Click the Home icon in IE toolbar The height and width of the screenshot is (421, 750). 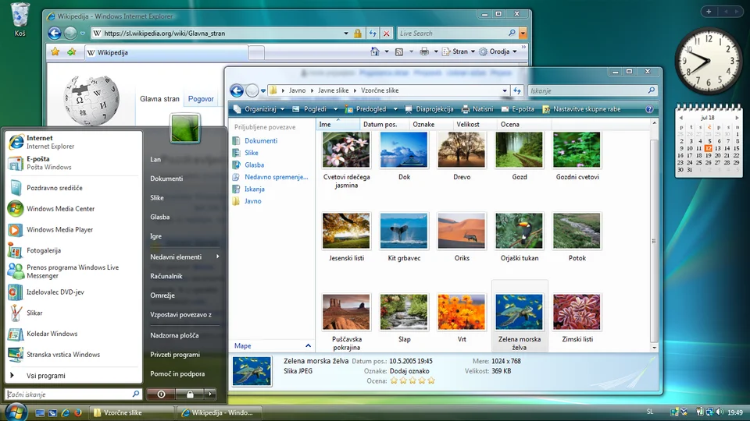(x=375, y=51)
